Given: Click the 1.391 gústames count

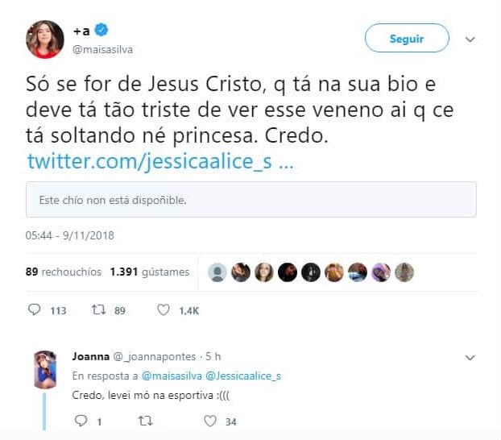Looking at the screenshot, I should click(150, 272).
